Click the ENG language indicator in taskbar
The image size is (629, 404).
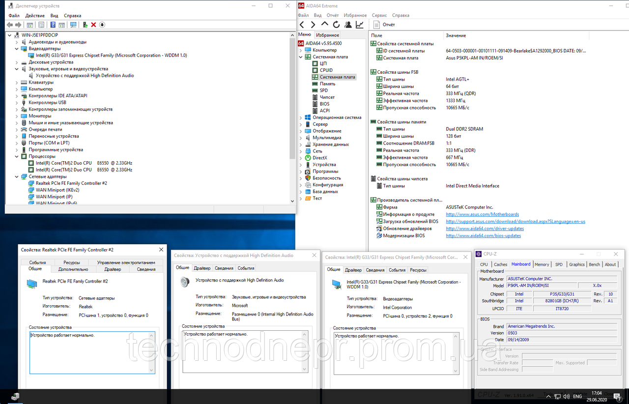(x=577, y=396)
